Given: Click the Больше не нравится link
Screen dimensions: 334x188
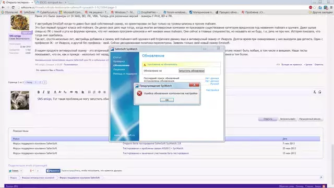Looking at the screenshot, I should coord(291,65).
